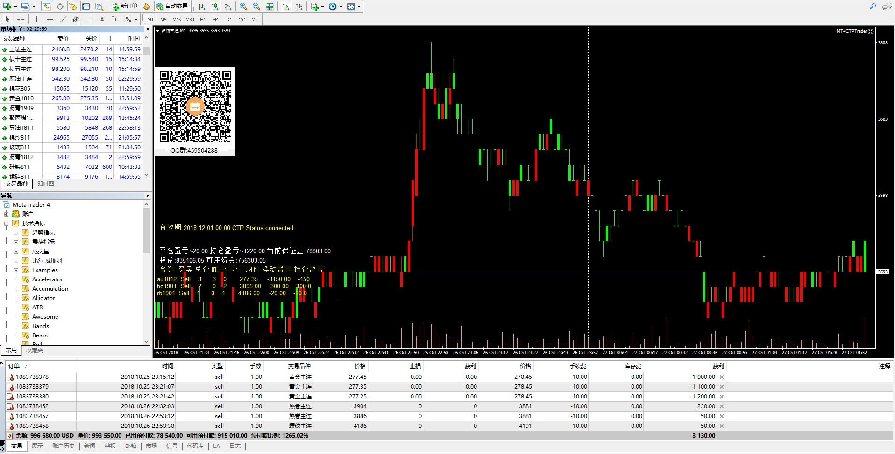895x454 pixels.
Task: Switch chart timeframe to M5
Action: tap(163, 19)
